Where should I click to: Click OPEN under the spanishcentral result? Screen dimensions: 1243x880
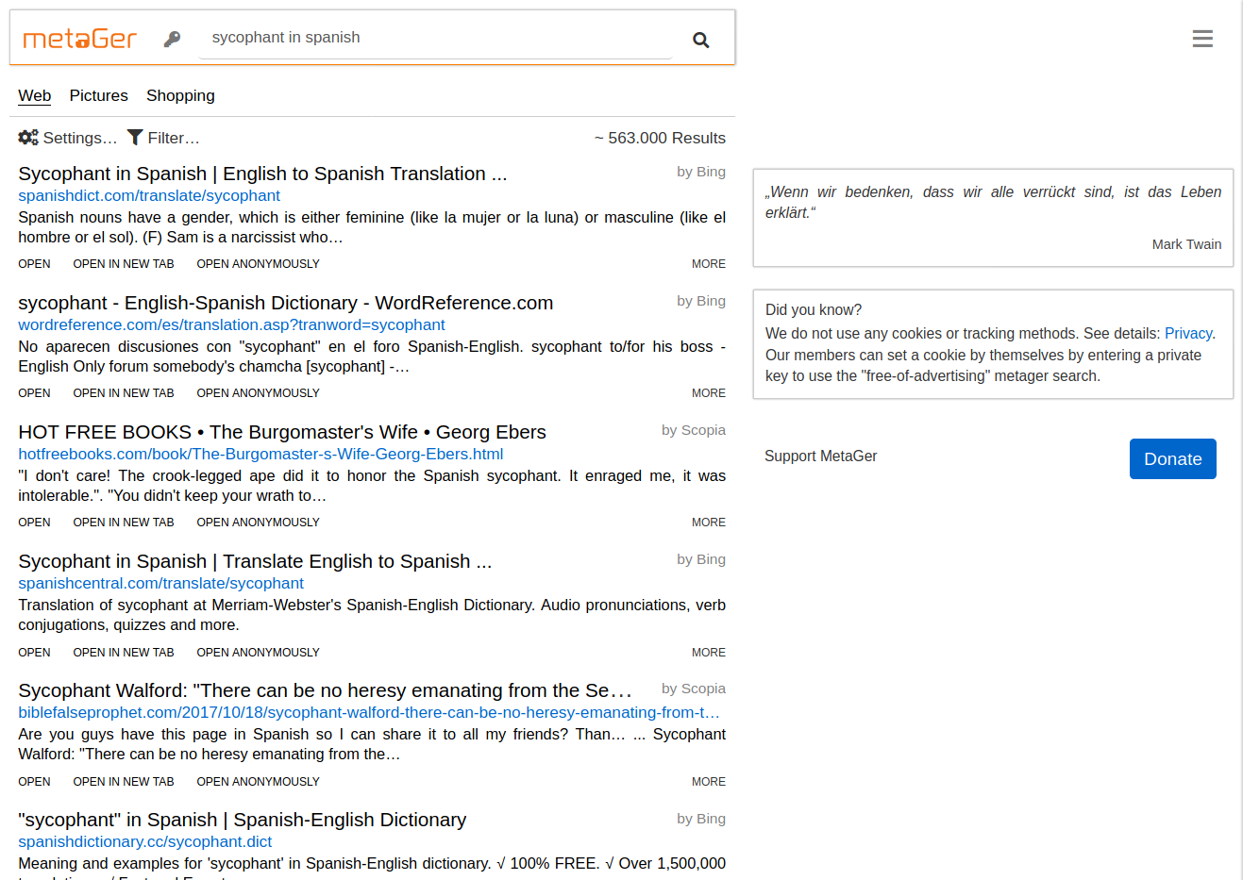34,653
